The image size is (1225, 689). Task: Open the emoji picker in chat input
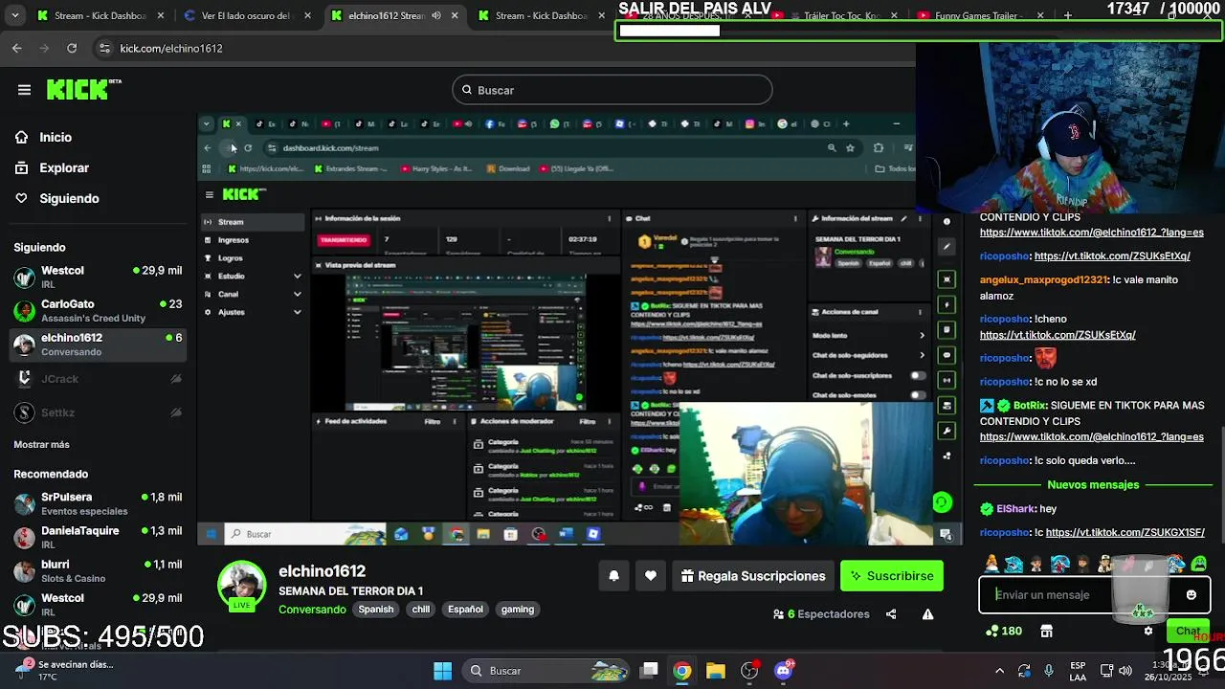(x=1191, y=595)
